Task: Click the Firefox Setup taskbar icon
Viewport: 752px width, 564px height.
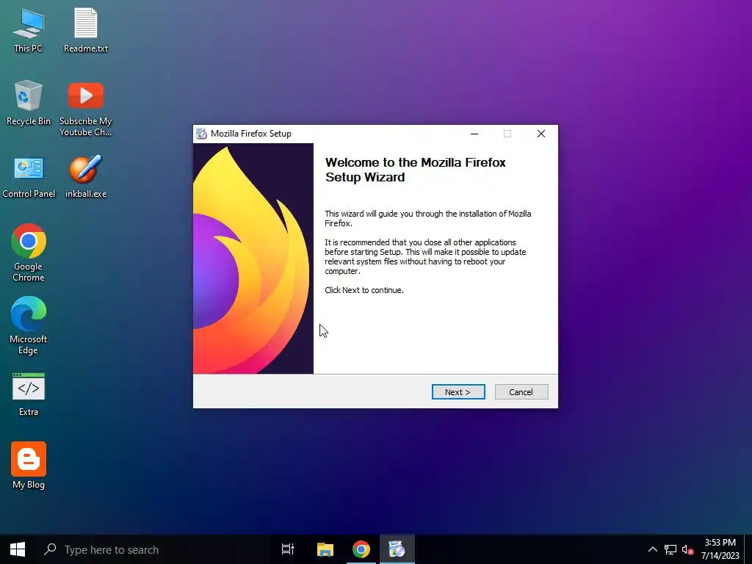Action: click(x=397, y=549)
